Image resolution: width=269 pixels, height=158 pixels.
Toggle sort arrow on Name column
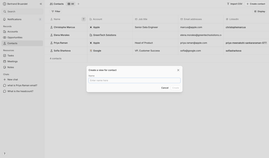[x=83, y=19]
